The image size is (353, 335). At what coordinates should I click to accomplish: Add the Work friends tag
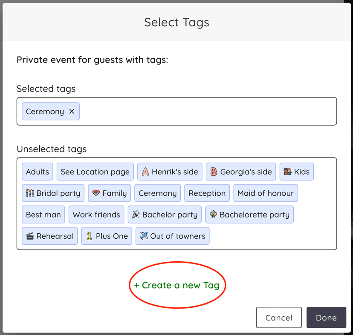(x=96, y=214)
